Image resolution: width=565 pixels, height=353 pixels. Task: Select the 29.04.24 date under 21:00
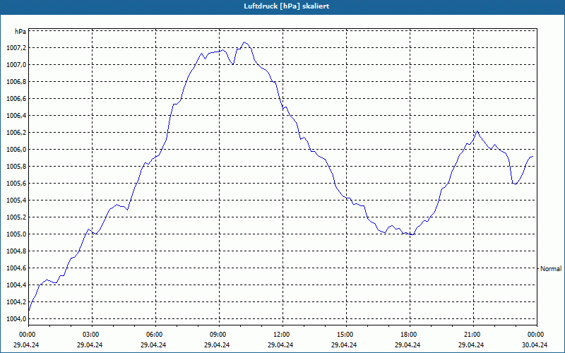tap(471, 345)
